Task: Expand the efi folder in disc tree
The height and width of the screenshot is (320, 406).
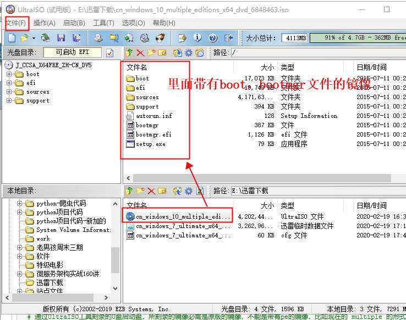Action: pos(9,83)
